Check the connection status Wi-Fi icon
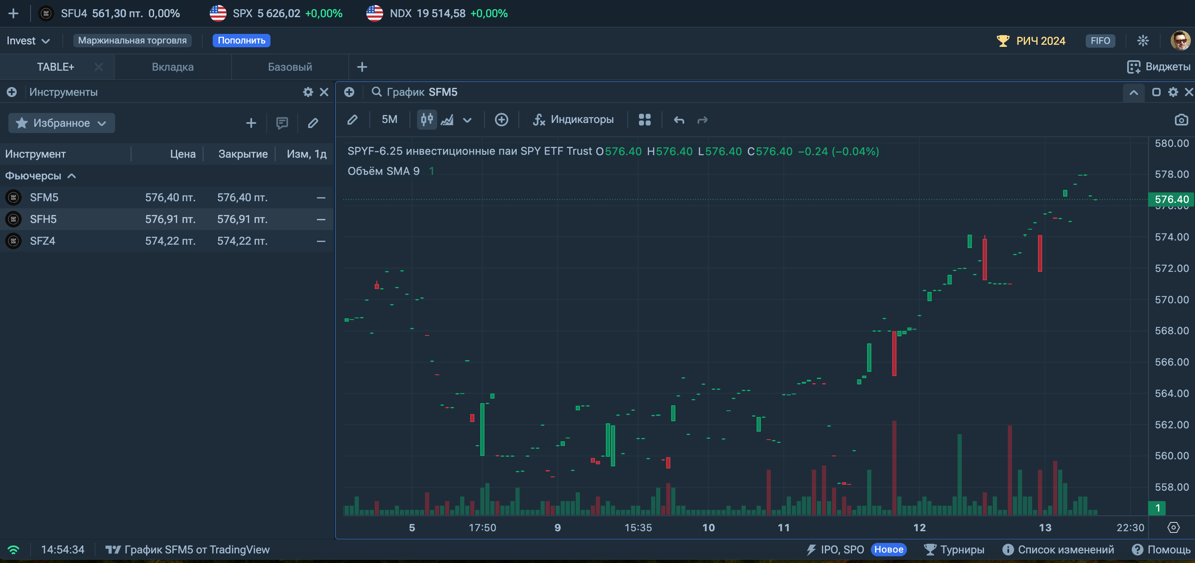The height and width of the screenshot is (563, 1195). pyautogui.click(x=13, y=550)
